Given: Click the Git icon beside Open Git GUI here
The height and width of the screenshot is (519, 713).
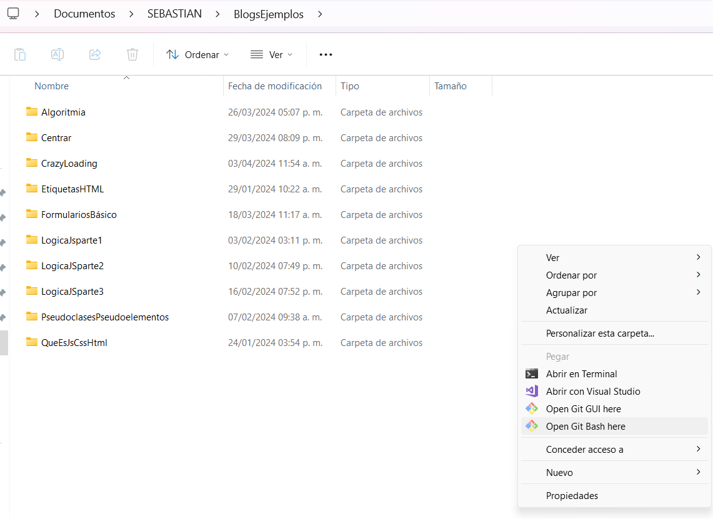Looking at the screenshot, I should (532, 408).
